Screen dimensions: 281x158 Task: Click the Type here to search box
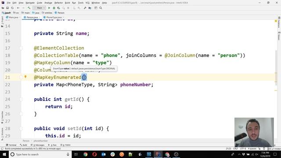40,154
